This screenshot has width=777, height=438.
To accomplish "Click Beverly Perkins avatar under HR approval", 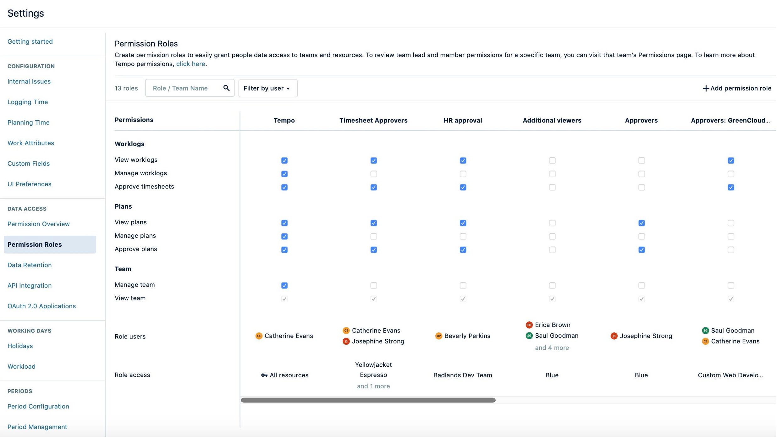I will (438, 336).
